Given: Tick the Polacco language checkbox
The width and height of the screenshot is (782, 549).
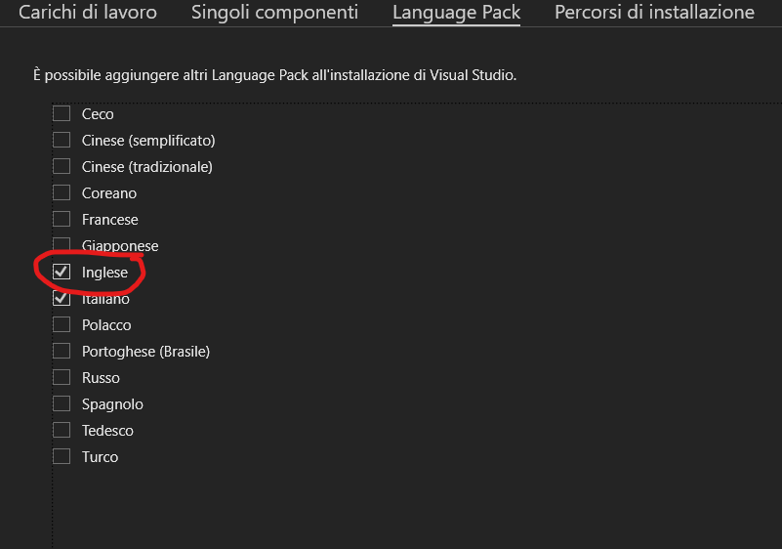Looking at the screenshot, I should (62, 324).
